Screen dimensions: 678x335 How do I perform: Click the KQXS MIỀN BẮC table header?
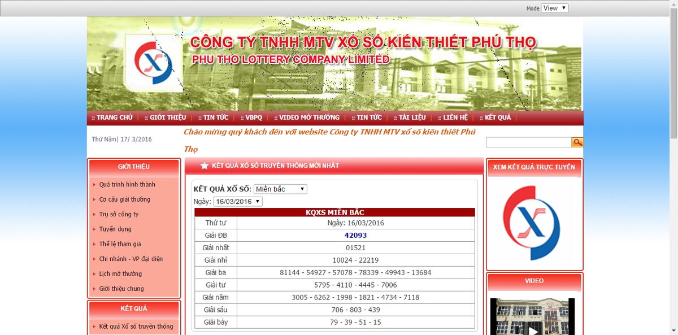click(334, 212)
